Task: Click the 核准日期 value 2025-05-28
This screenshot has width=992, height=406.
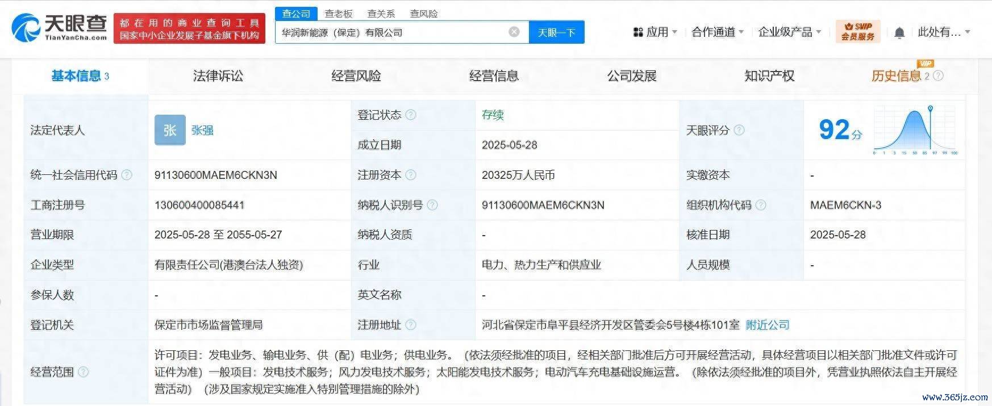Action: tap(838, 235)
